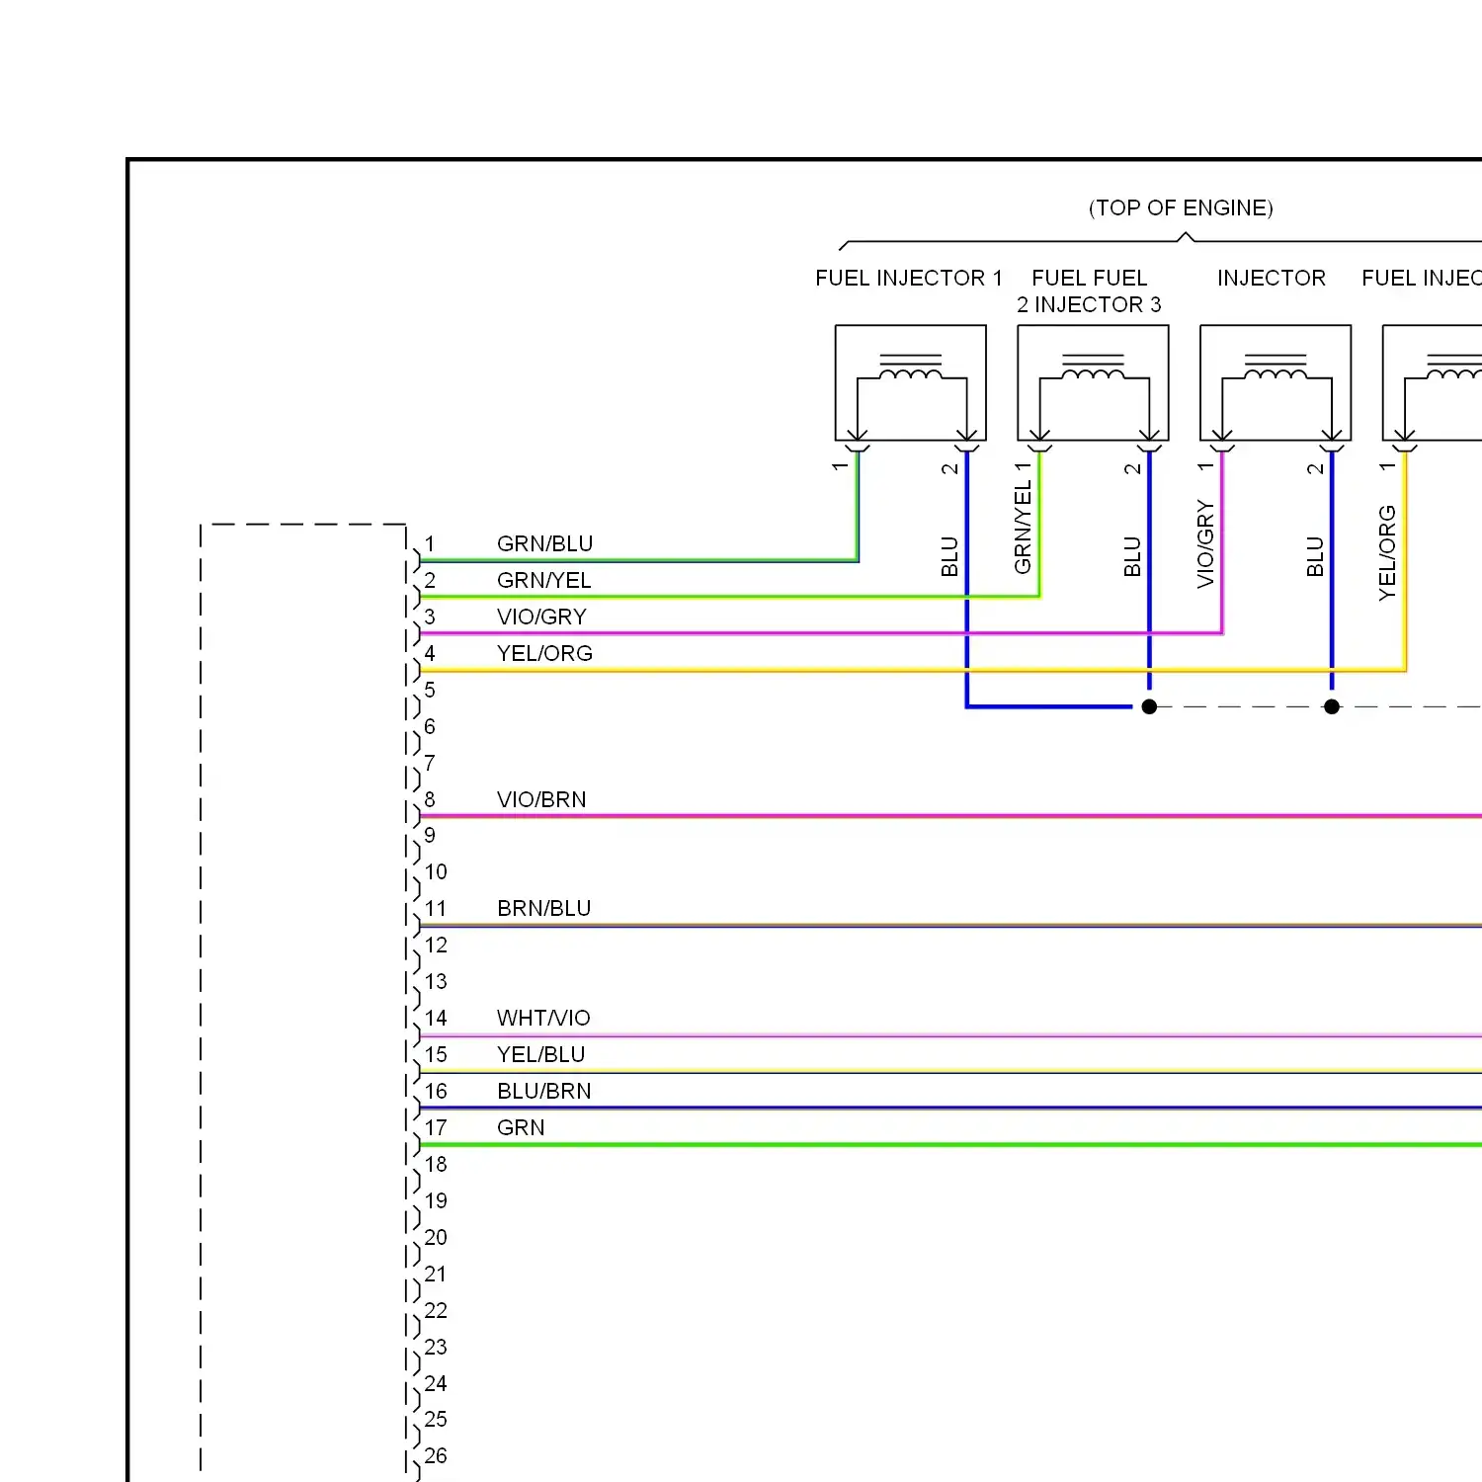The height and width of the screenshot is (1482, 1482).
Task: Click connector pin number 10
Action: pyautogui.click(x=436, y=872)
